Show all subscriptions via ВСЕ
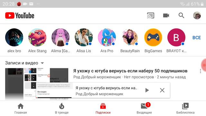The image size is (206, 116). (197, 38)
